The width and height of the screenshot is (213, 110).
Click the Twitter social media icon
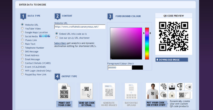tap(43, 36)
